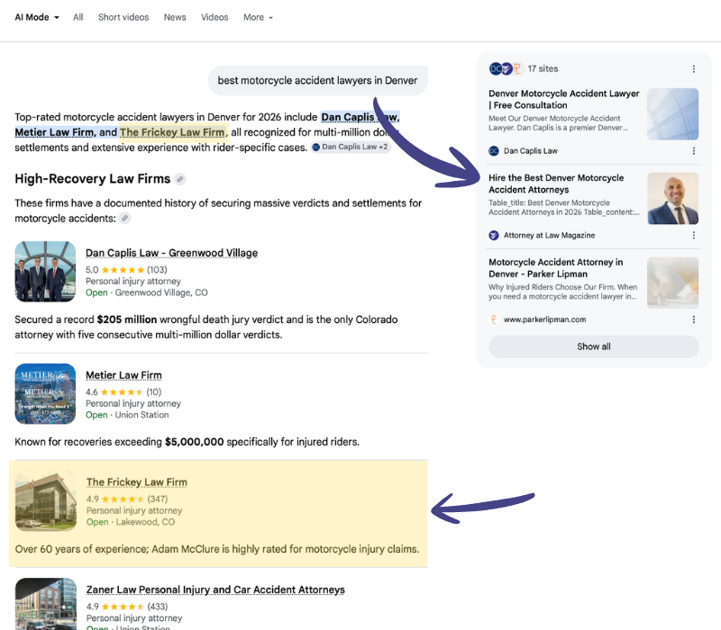Click 4.6 star rating for Metier Law Firm
The width and height of the screenshot is (721, 630).
pyautogui.click(x=123, y=391)
